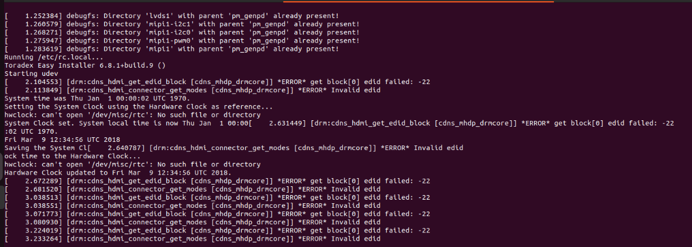Image resolution: width=692 pixels, height=247 pixels.
Task: Click the error line stamped 3.071773
Action: point(217,214)
